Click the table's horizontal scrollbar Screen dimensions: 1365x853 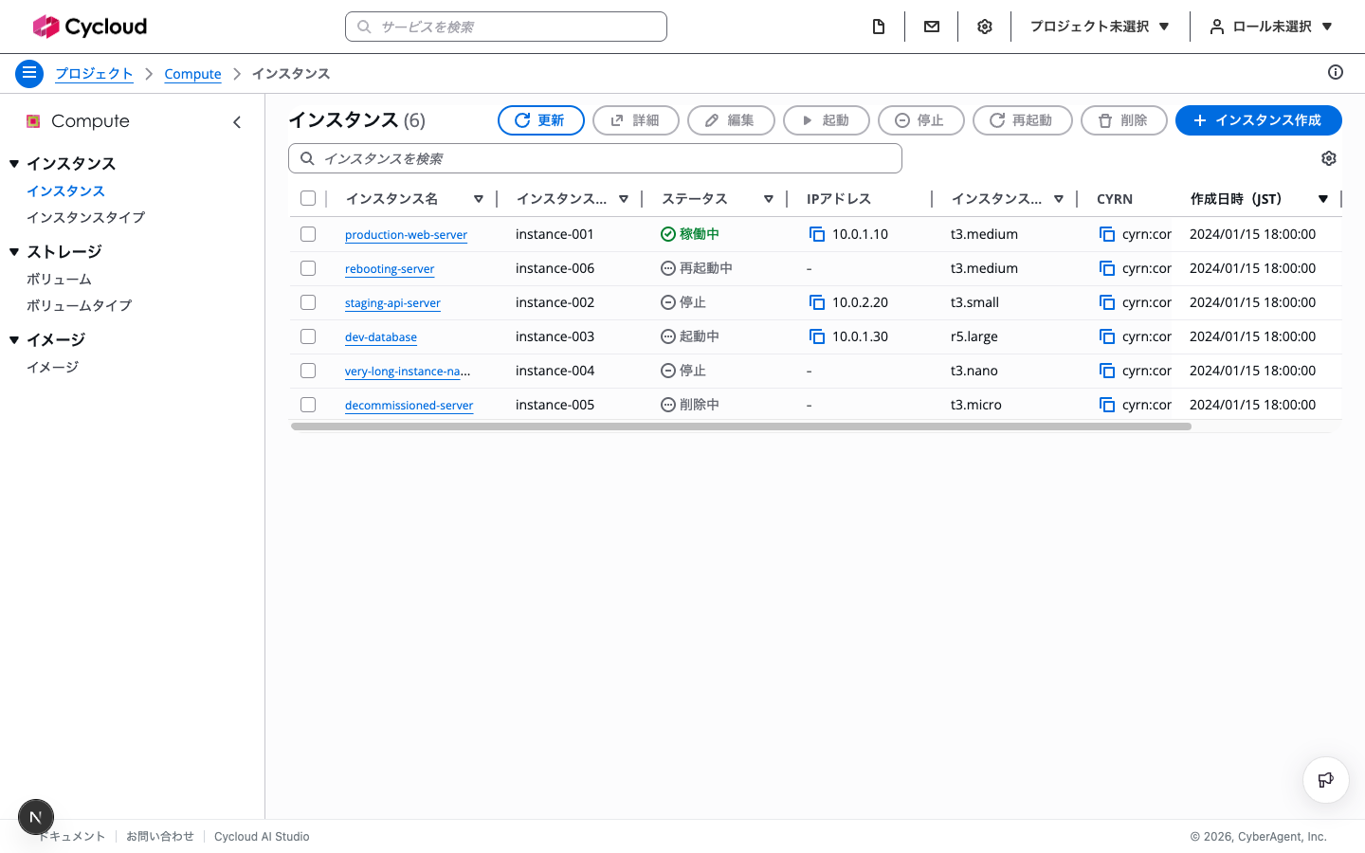[741, 426]
